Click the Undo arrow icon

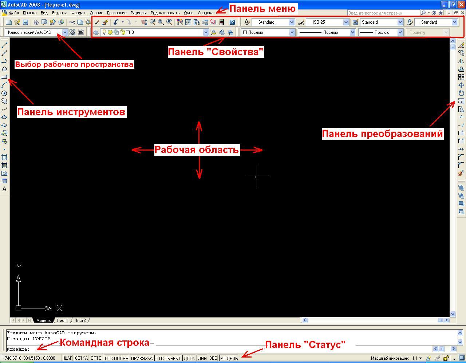(116, 22)
